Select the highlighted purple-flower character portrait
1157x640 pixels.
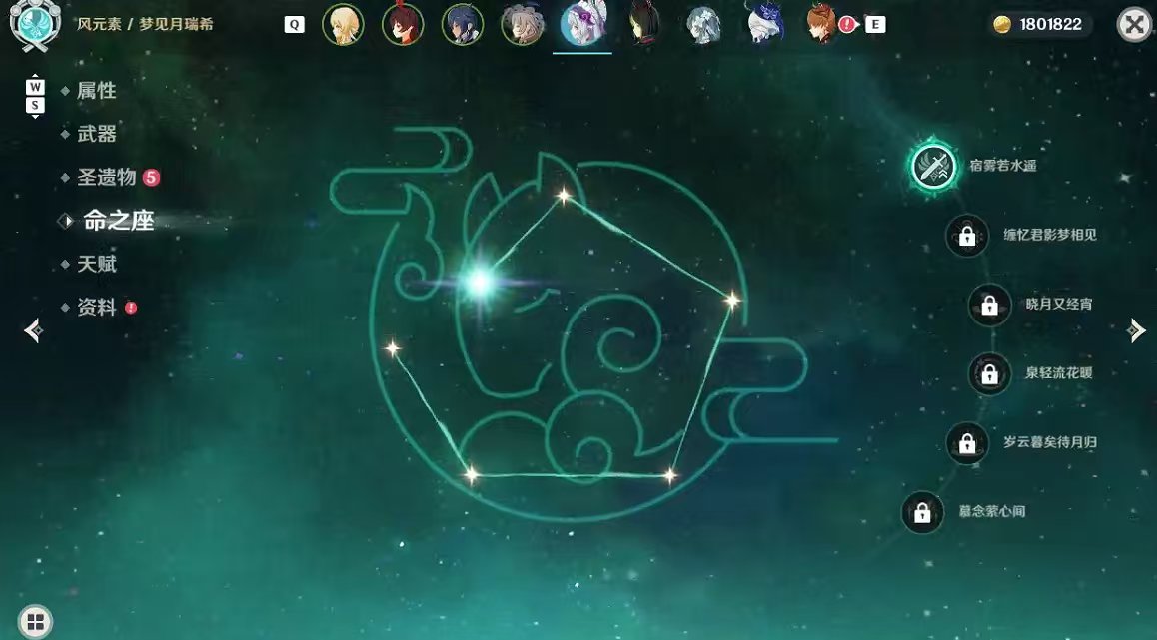point(582,24)
